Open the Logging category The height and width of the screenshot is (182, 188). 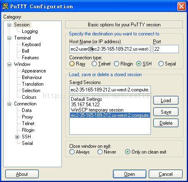pyautogui.click(x=30, y=31)
